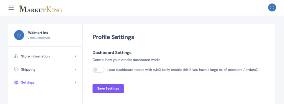The height and width of the screenshot is (104, 284).
Task: Open the Store Information menu item
Action: click(x=45, y=56)
